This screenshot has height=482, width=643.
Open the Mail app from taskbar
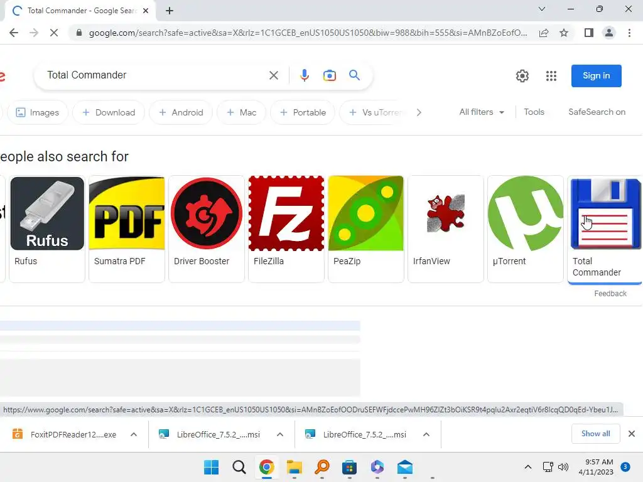click(405, 467)
